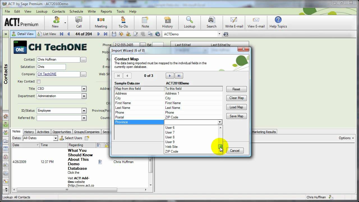Open the File menu

7,12
